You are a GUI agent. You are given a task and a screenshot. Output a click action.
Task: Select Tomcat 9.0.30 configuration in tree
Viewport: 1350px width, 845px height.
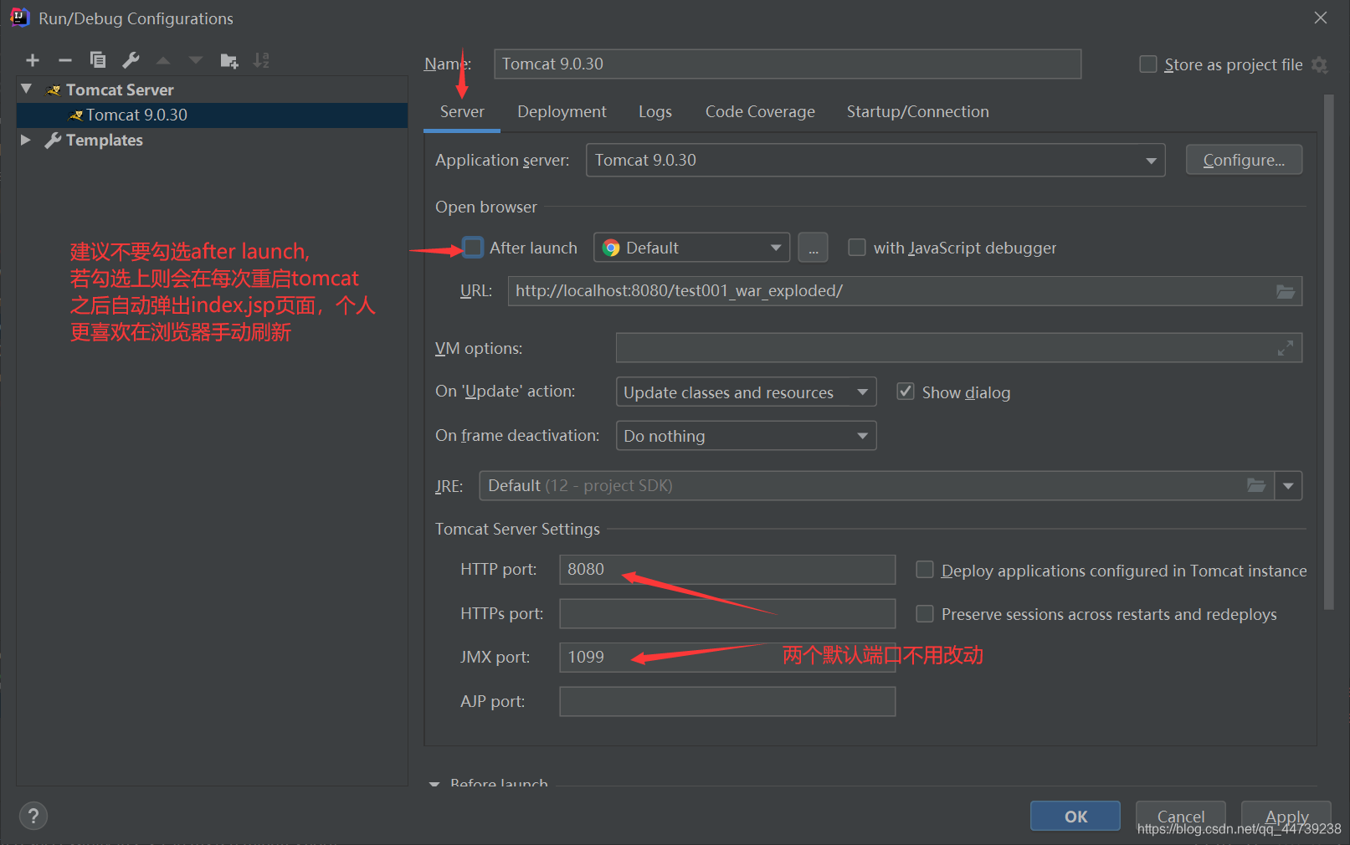(212, 115)
